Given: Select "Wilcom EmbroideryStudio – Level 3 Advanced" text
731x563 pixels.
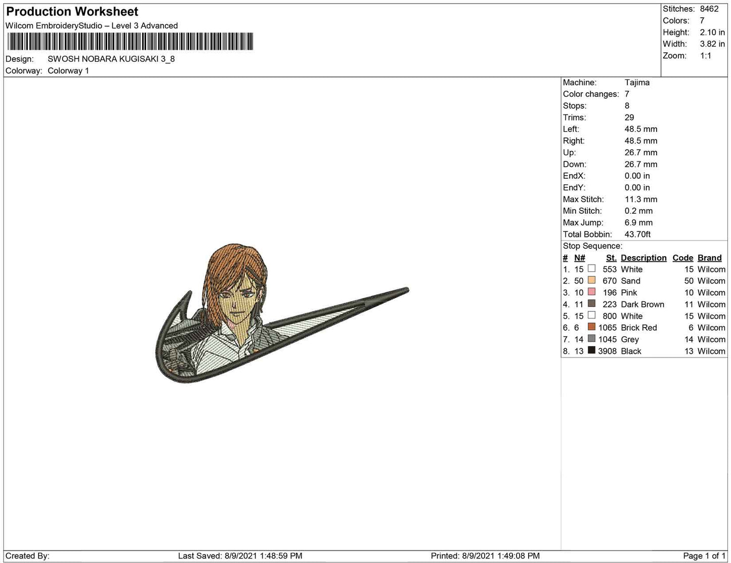Looking at the screenshot, I should click(92, 26).
